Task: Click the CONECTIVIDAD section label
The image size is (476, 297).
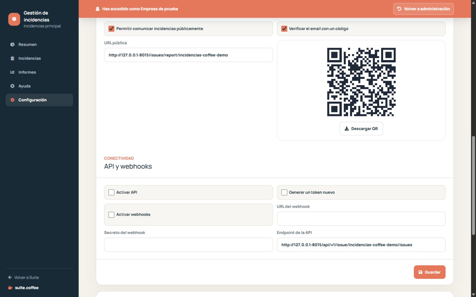Action: point(119,158)
